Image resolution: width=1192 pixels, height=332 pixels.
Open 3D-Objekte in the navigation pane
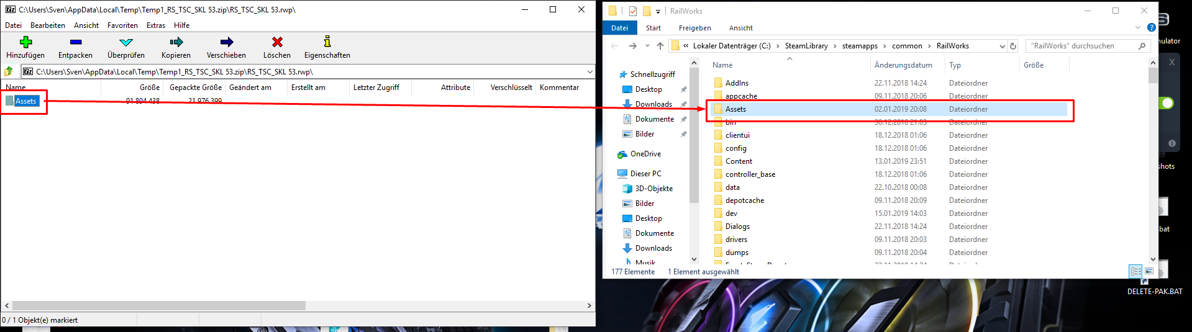[653, 189]
